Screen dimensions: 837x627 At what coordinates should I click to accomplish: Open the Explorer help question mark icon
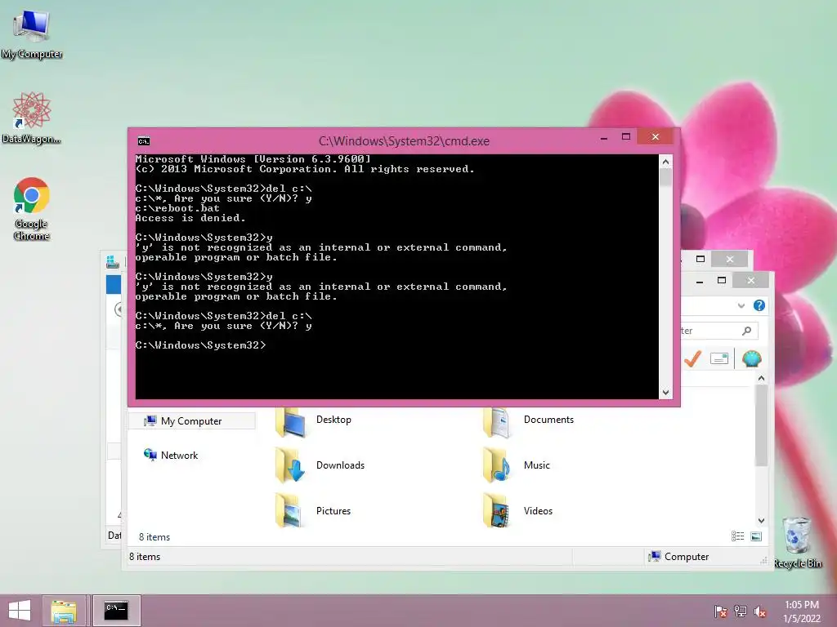(759, 305)
